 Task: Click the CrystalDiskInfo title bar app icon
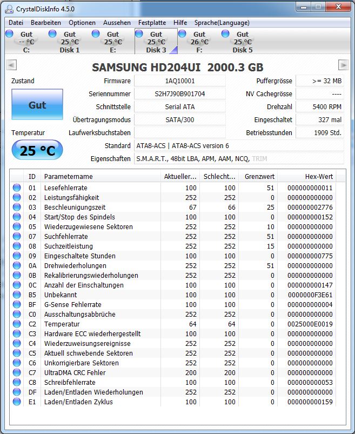(9, 9)
